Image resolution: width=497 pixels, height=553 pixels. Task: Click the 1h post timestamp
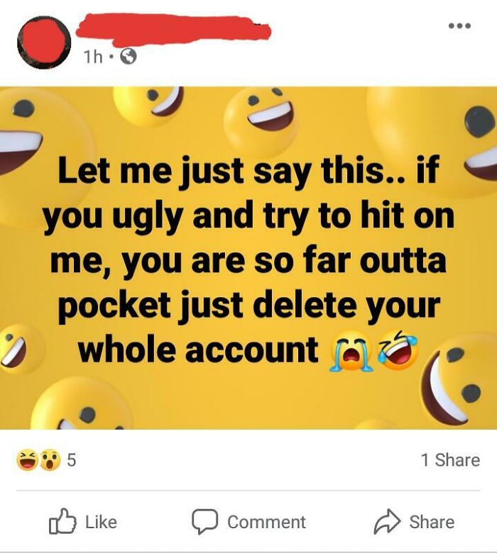point(92,57)
